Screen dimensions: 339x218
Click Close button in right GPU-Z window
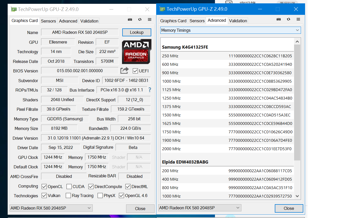point(289,208)
